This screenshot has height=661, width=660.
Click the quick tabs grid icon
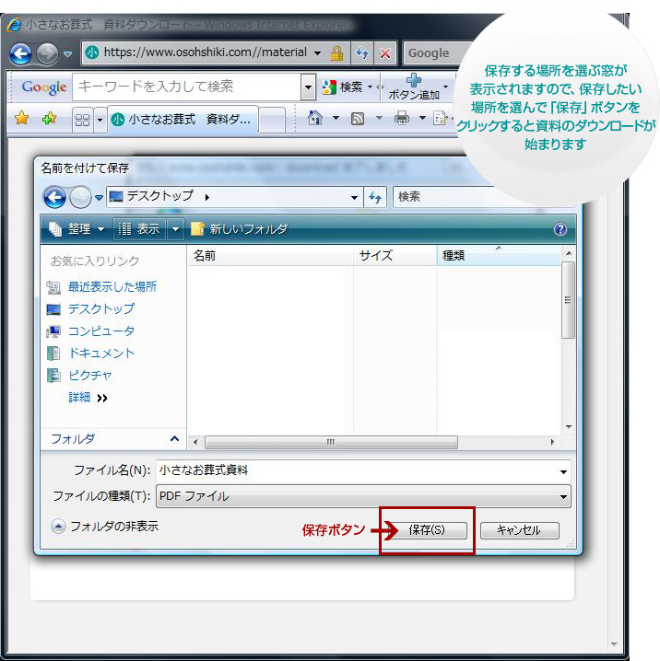(x=82, y=120)
